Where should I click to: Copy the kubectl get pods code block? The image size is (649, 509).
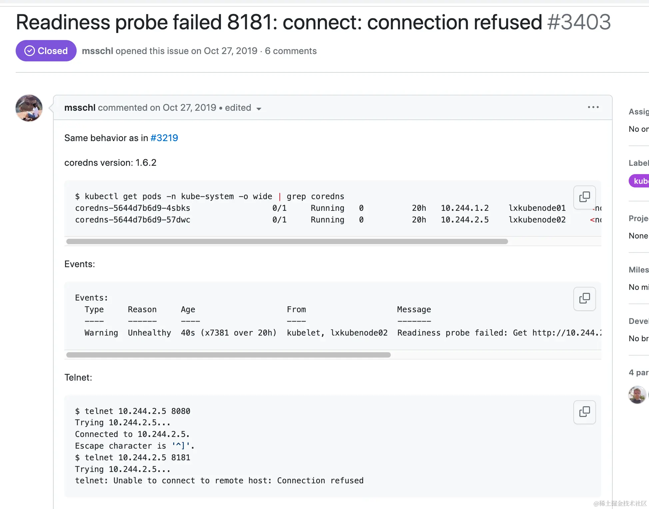(x=584, y=197)
